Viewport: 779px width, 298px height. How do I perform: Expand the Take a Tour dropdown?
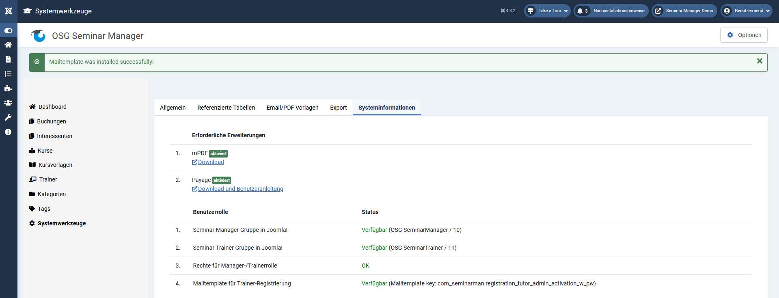(x=547, y=11)
